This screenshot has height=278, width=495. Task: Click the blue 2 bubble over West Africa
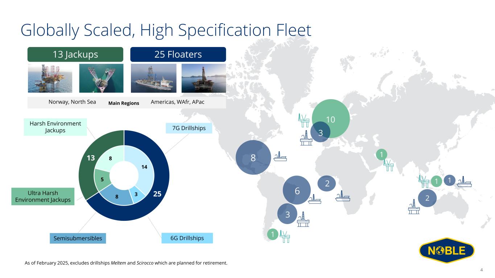click(327, 184)
